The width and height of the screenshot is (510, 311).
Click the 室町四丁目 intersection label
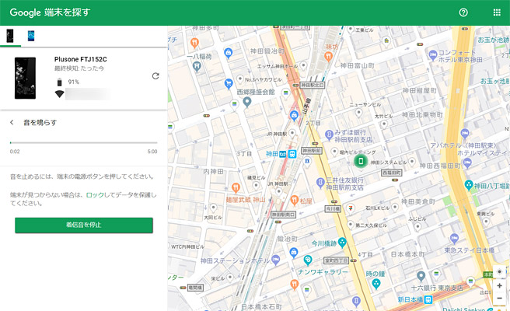click(x=337, y=260)
